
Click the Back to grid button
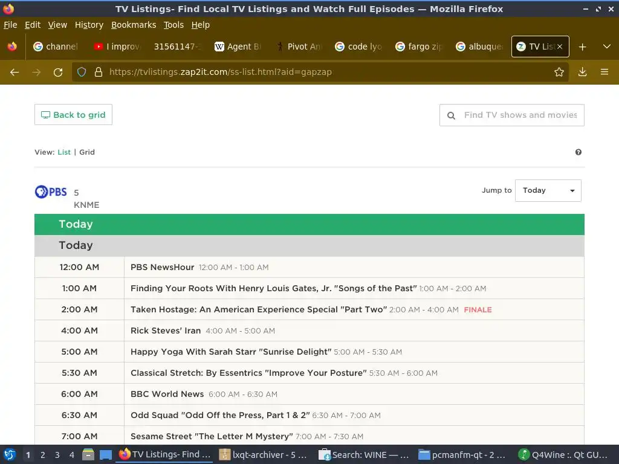click(73, 115)
